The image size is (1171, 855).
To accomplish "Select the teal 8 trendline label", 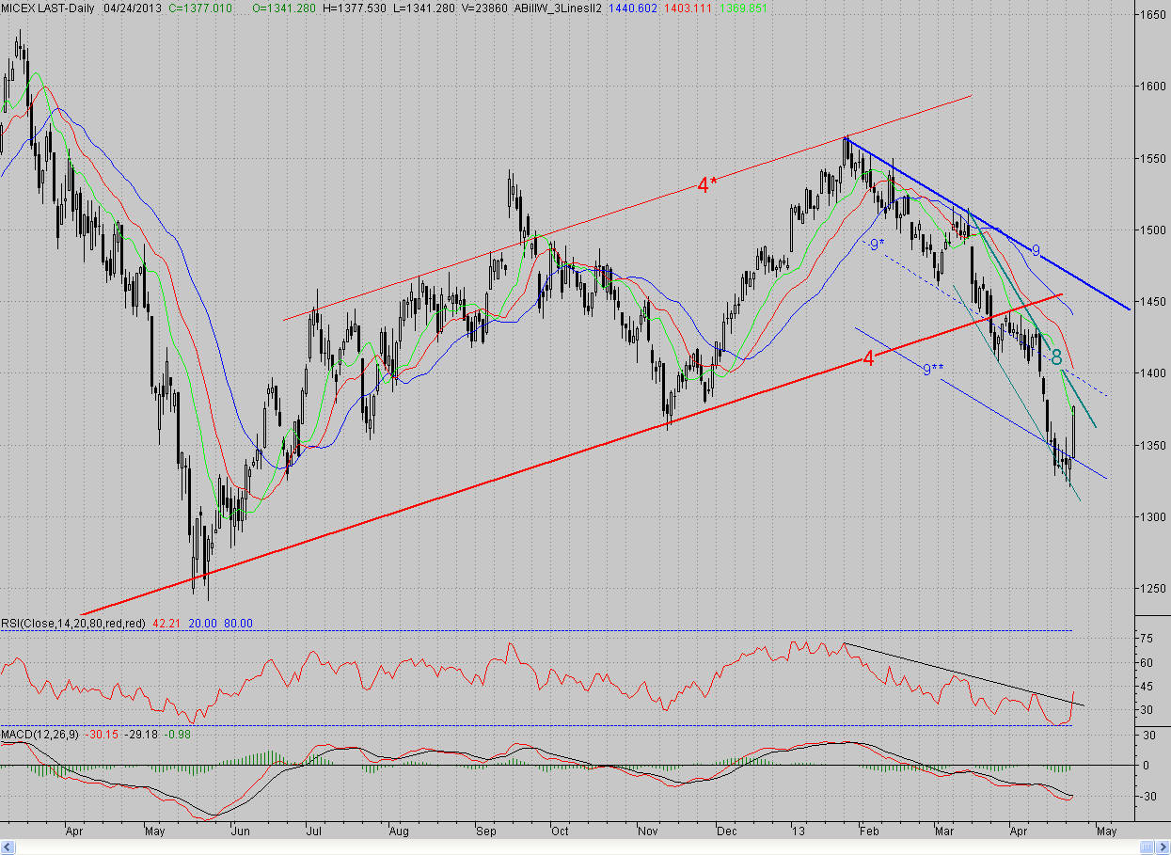I will point(1057,357).
